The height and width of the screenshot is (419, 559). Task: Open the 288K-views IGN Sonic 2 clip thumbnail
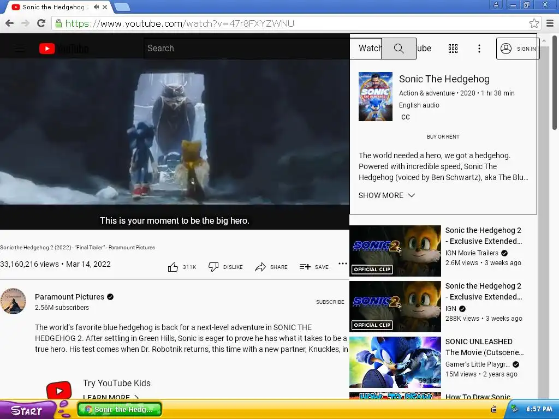point(395,307)
